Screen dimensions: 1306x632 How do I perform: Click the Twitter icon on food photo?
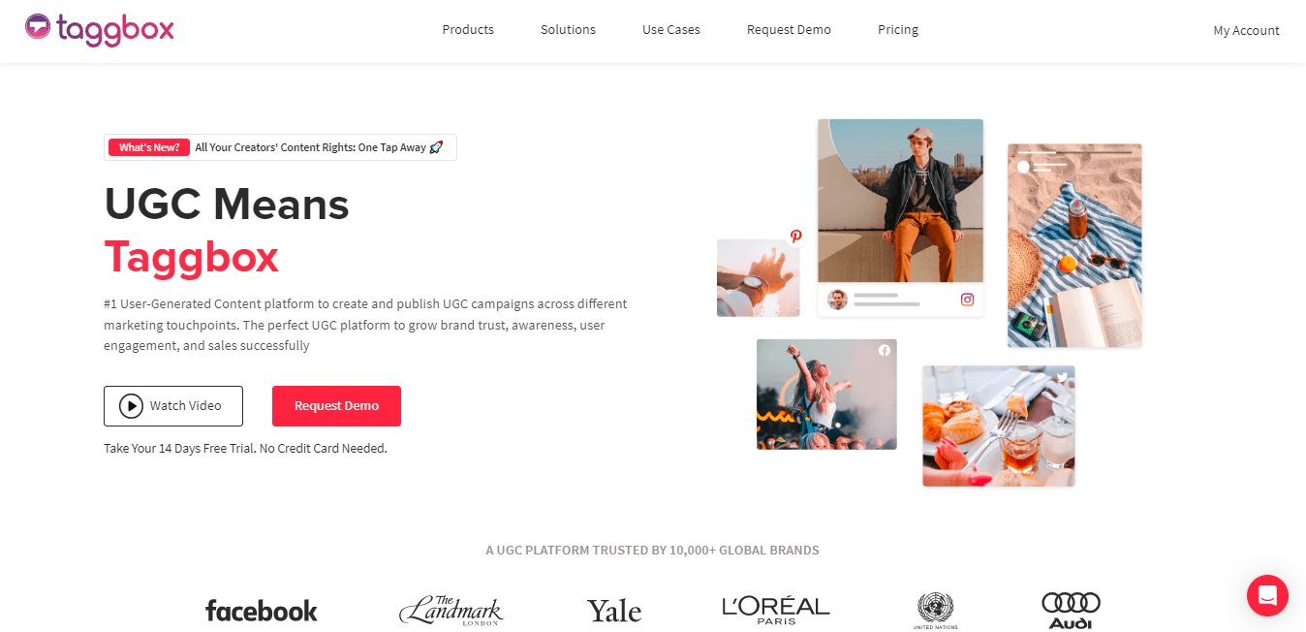pos(1062,378)
